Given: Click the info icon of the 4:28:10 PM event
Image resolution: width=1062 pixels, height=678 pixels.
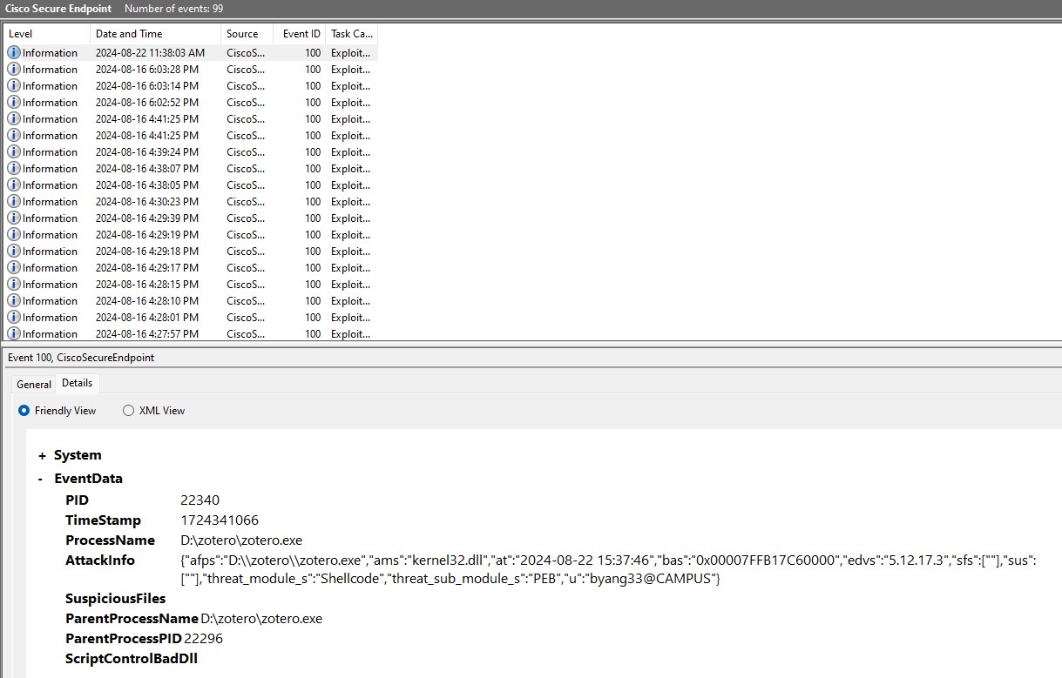Looking at the screenshot, I should pos(14,301).
